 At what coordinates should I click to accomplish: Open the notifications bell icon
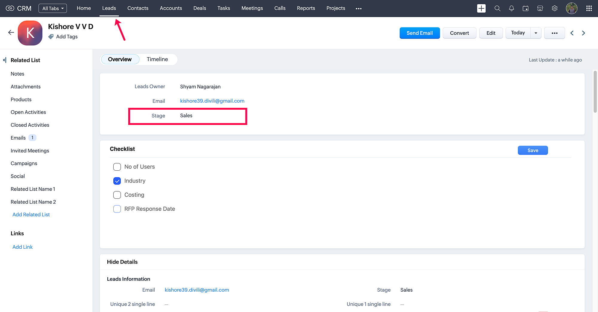512,8
